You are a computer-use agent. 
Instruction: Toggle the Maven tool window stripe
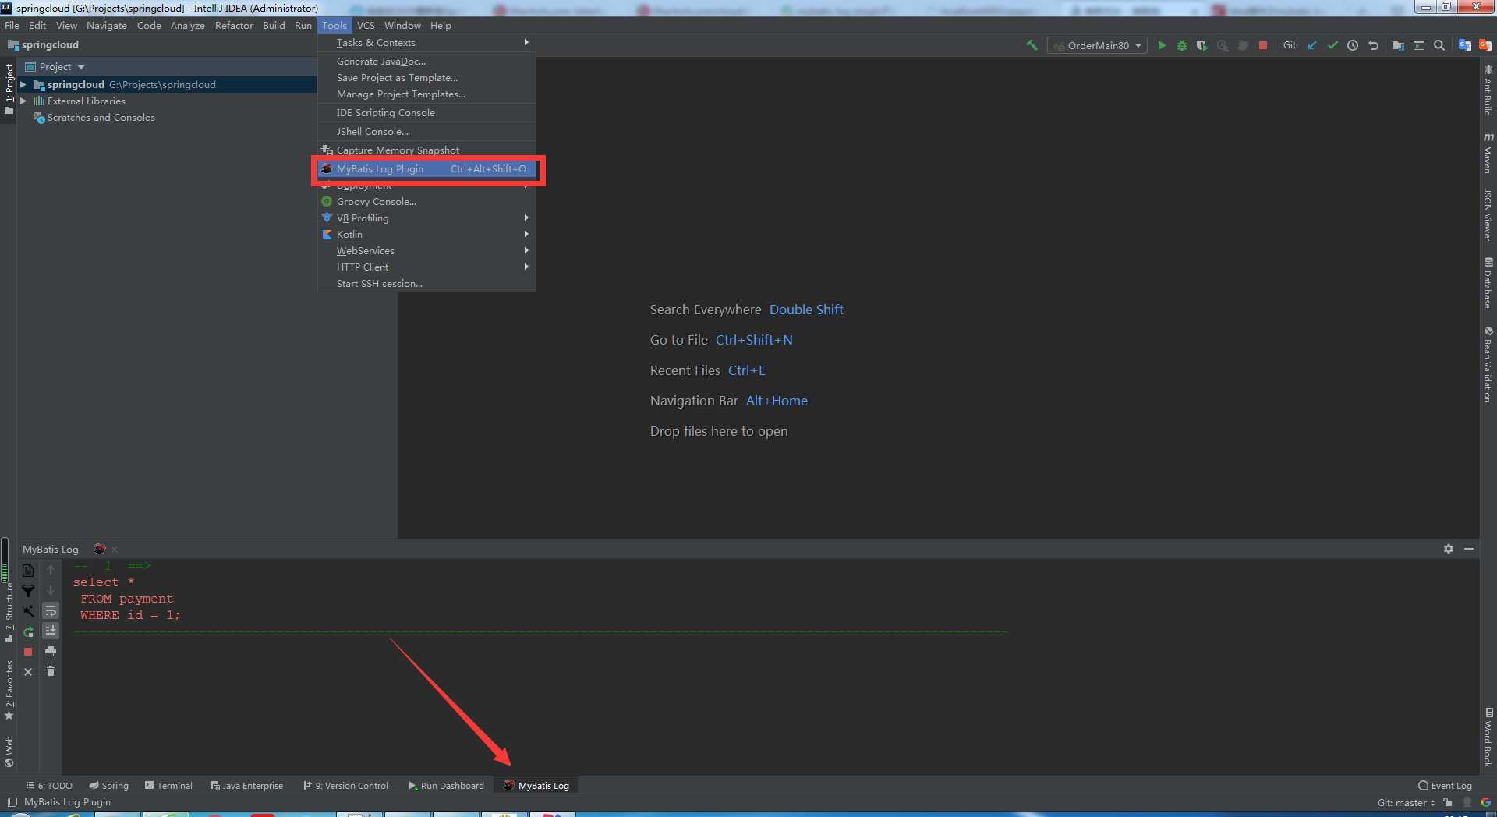tap(1488, 153)
